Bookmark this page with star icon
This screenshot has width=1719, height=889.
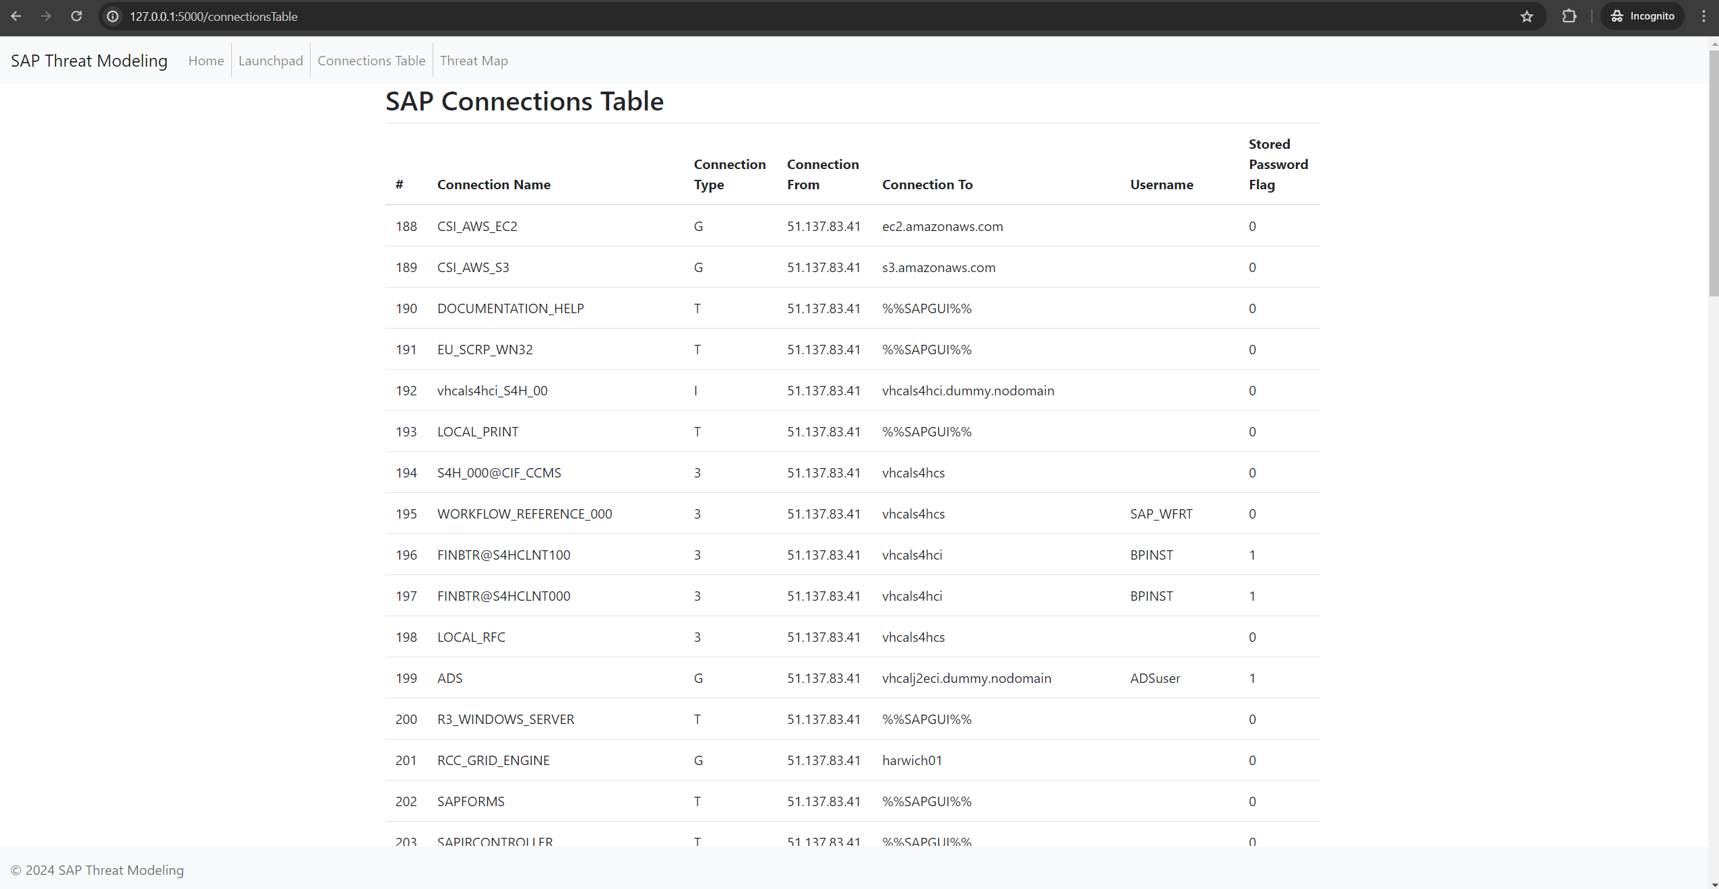tap(1526, 16)
